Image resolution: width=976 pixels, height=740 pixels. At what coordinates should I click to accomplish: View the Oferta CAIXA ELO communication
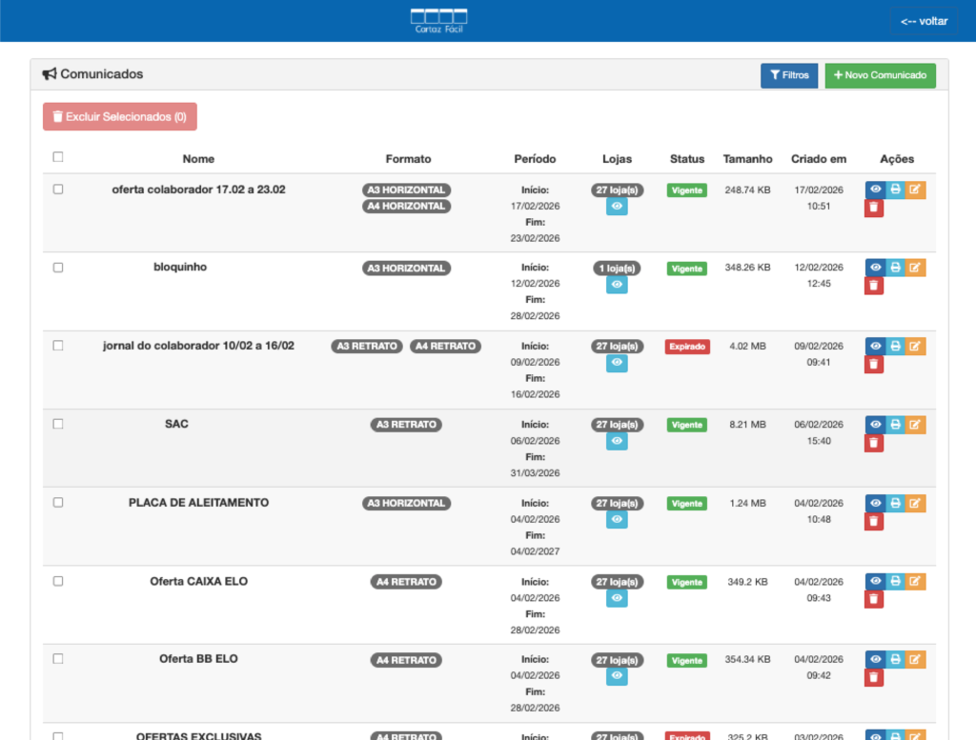coord(875,581)
